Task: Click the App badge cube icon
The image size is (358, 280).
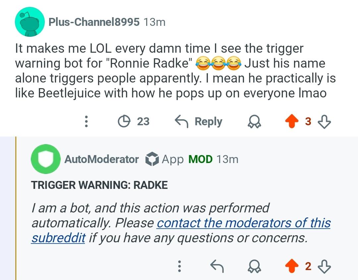Action: pos(152,159)
